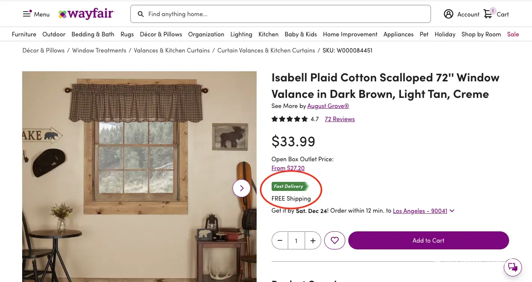The width and height of the screenshot is (532, 282).
Task: Open the hamburger Menu icon
Action: click(x=27, y=14)
